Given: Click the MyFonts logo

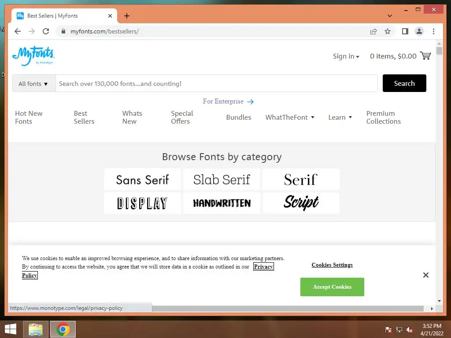Looking at the screenshot, I should pyautogui.click(x=33, y=56).
